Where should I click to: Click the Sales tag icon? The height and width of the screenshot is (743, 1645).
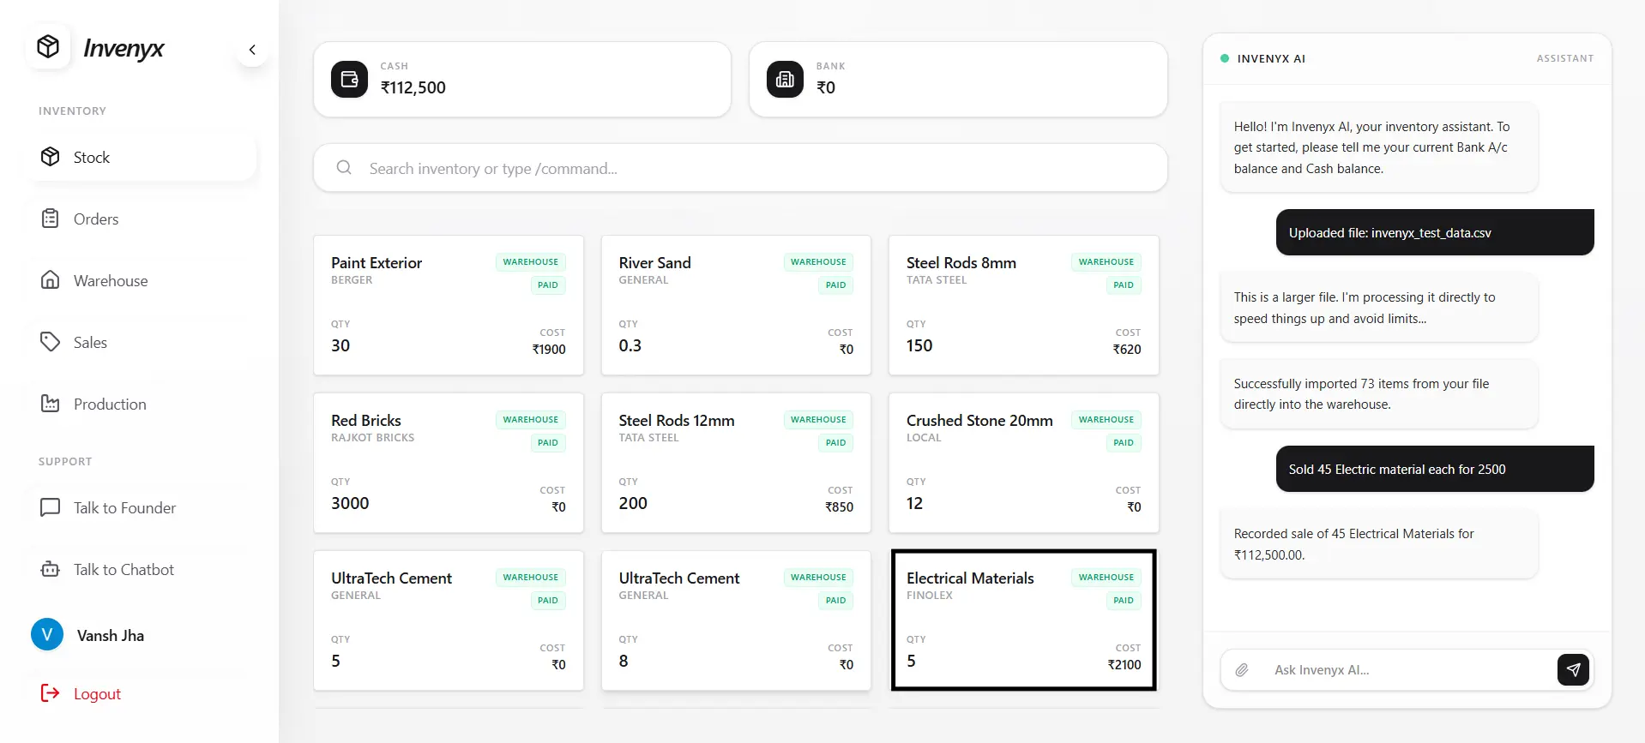[x=51, y=342]
